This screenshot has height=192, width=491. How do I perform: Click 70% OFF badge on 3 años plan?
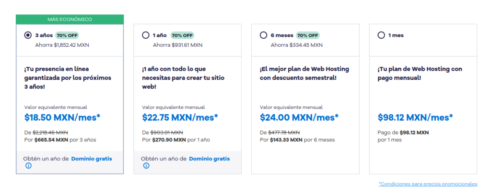(67, 35)
